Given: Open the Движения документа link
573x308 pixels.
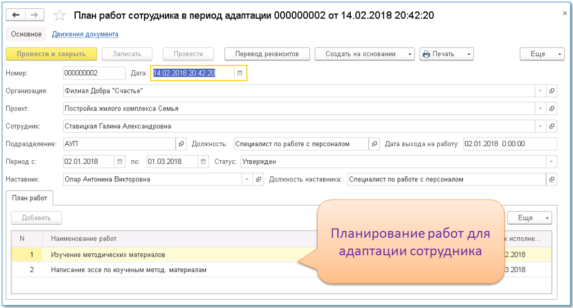Looking at the screenshot, I should click(x=85, y=34).
